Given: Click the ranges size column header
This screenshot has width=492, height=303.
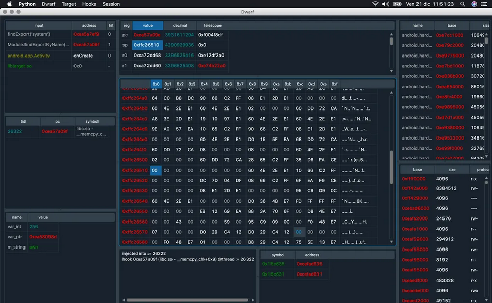Looking at the screenshot, I should point(452,170).
